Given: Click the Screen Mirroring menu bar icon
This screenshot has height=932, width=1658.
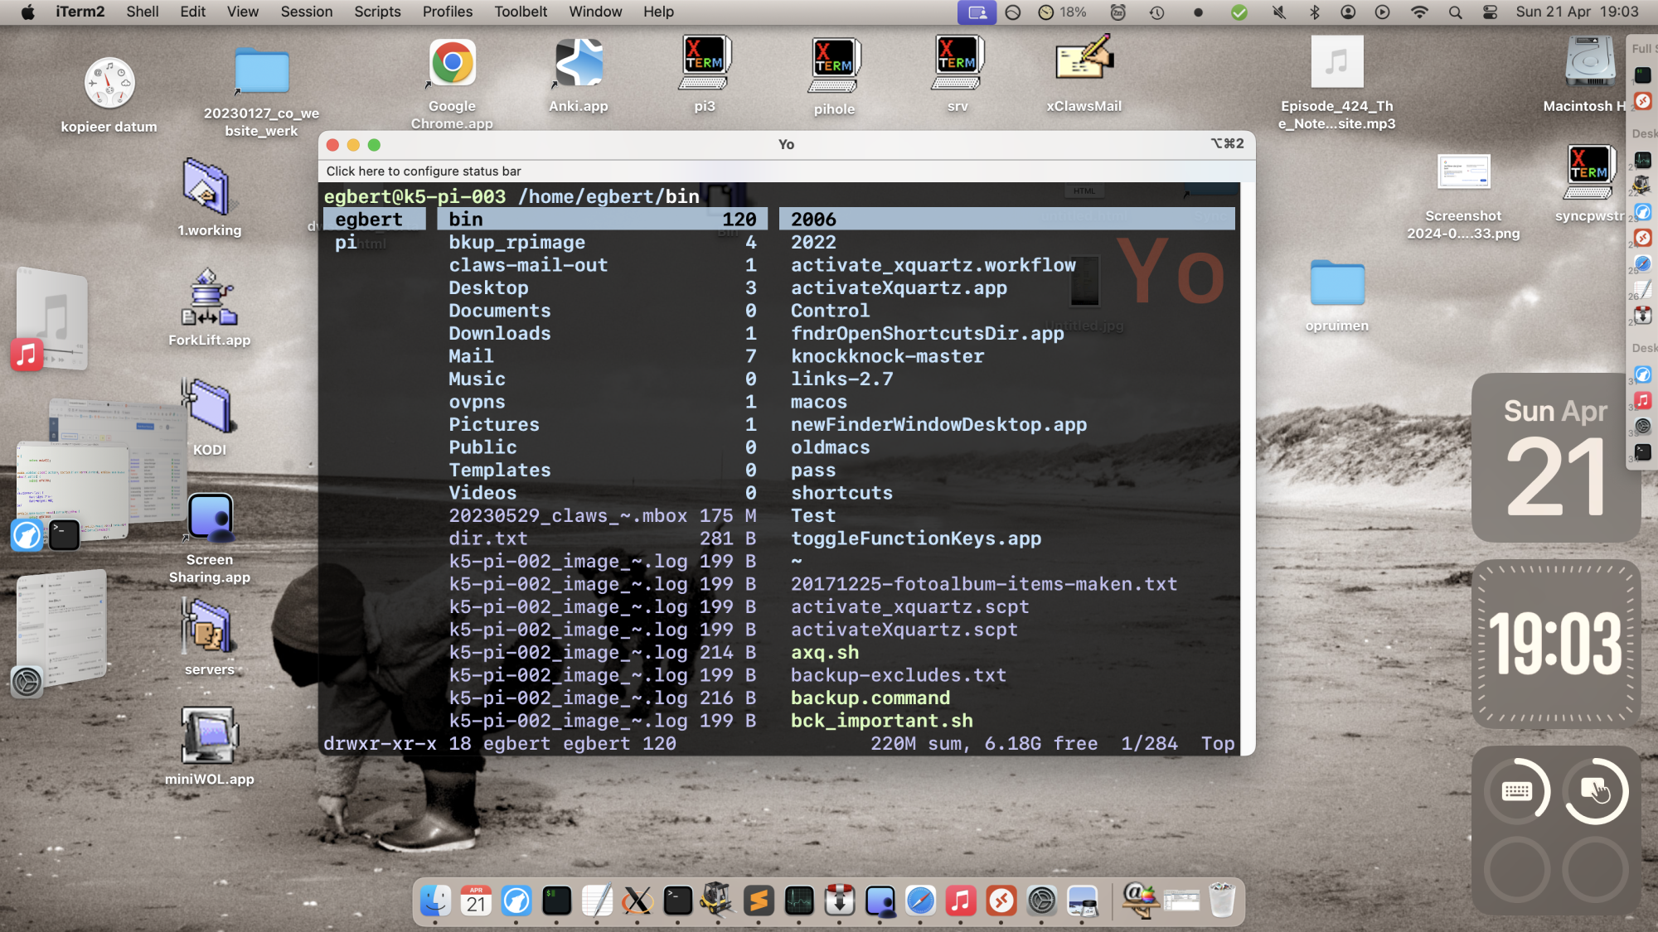Looking at the screenshot, I should coord(977,12).
